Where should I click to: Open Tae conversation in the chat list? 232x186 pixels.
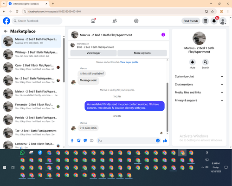(x=31, y=133)
